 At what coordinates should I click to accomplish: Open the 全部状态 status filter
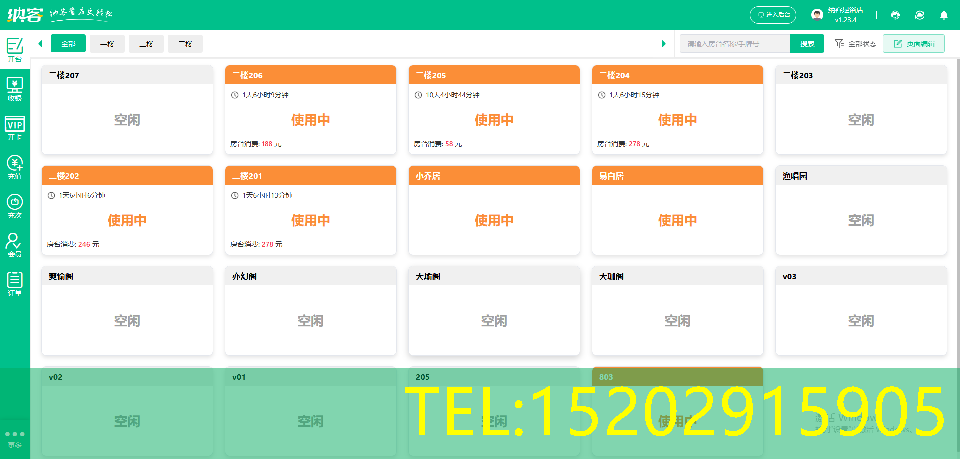click(x=856, y=43)
